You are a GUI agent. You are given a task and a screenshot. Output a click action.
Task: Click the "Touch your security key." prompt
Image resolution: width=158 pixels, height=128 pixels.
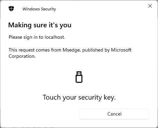[x=79, y=98]
